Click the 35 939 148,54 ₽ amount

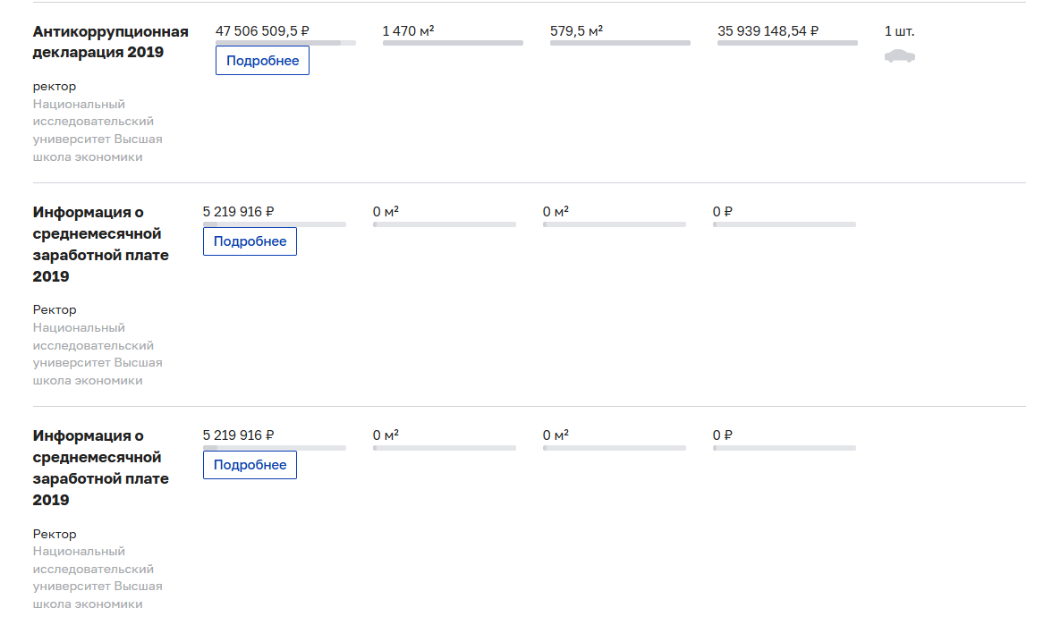click(x=768, y=31)
